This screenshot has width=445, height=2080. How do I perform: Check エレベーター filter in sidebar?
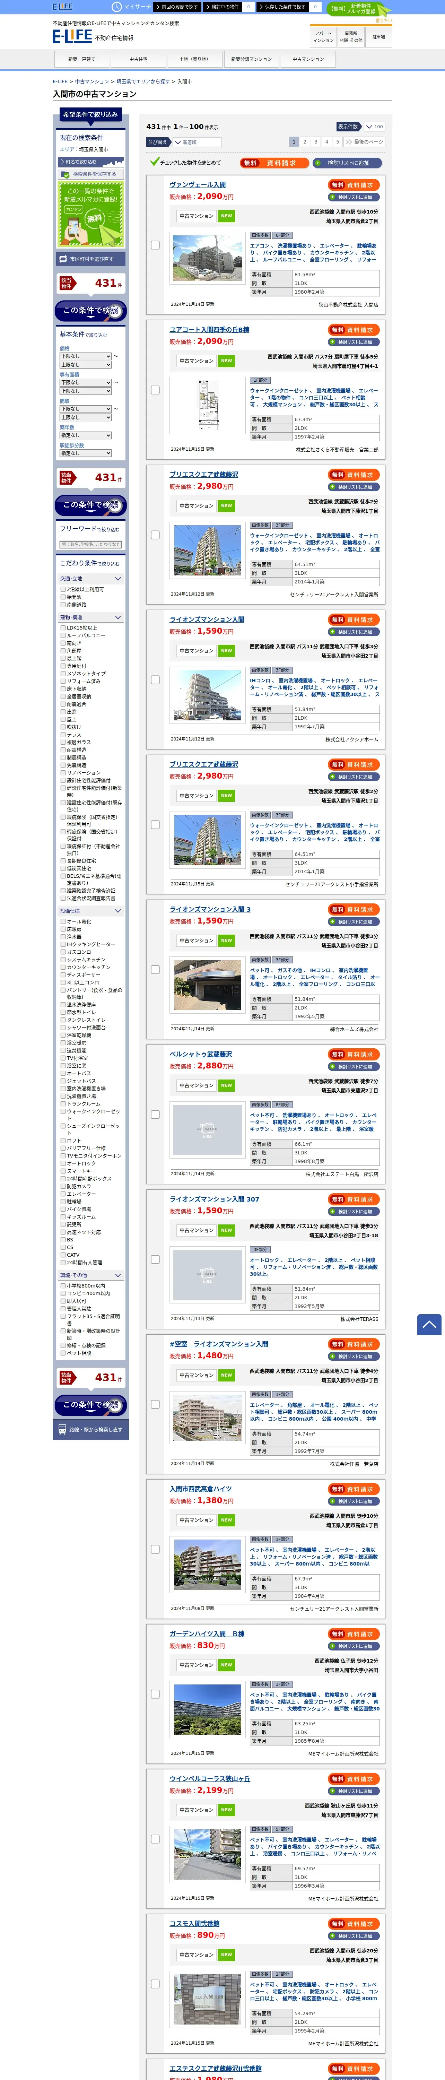click(x=63, y=1194)
